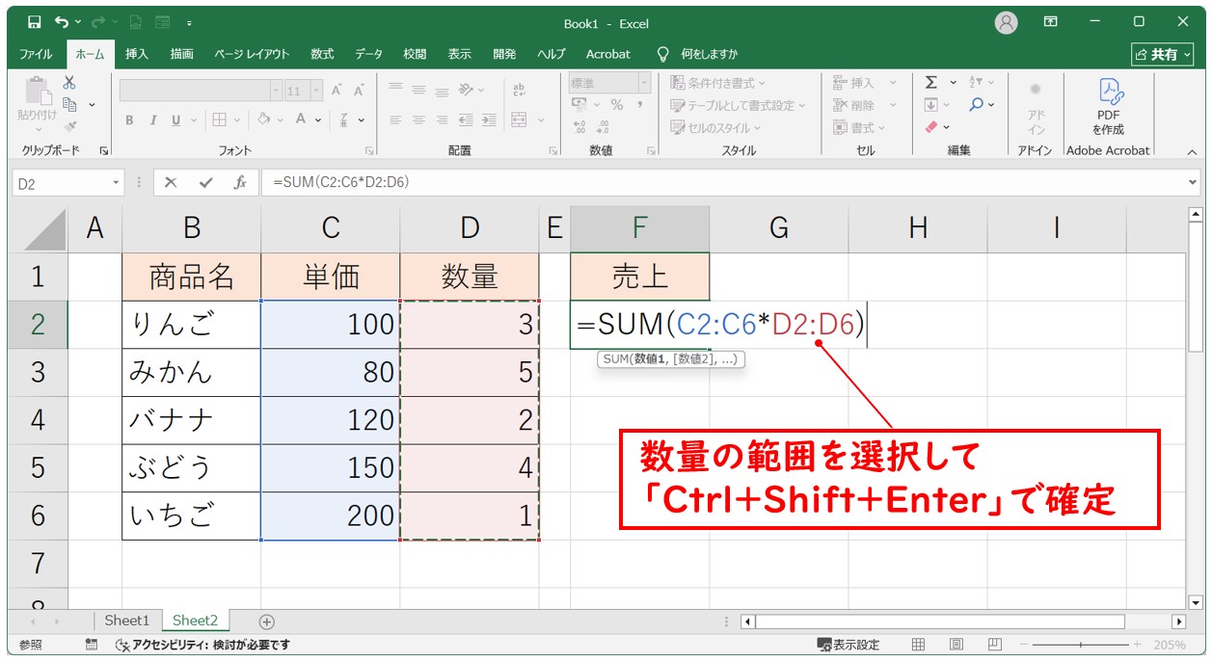Add a new sheet with plus icon
This screenshot has height=662, width=1212.
(x=267, y=622)
